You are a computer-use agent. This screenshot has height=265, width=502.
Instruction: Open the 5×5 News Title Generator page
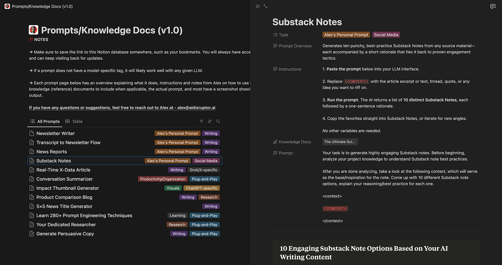pos(64,206)
